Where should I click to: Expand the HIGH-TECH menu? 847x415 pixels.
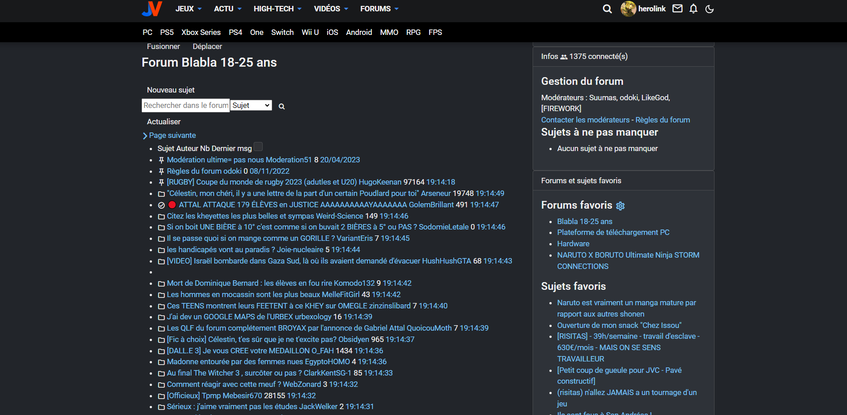click(278, 9)
